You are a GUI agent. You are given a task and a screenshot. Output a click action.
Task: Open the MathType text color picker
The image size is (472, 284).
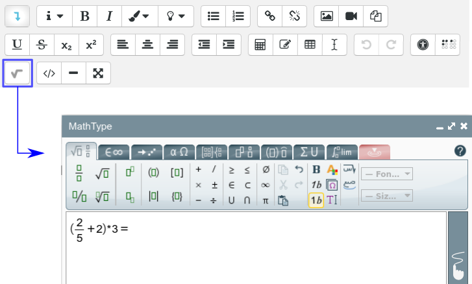(332, 170)
